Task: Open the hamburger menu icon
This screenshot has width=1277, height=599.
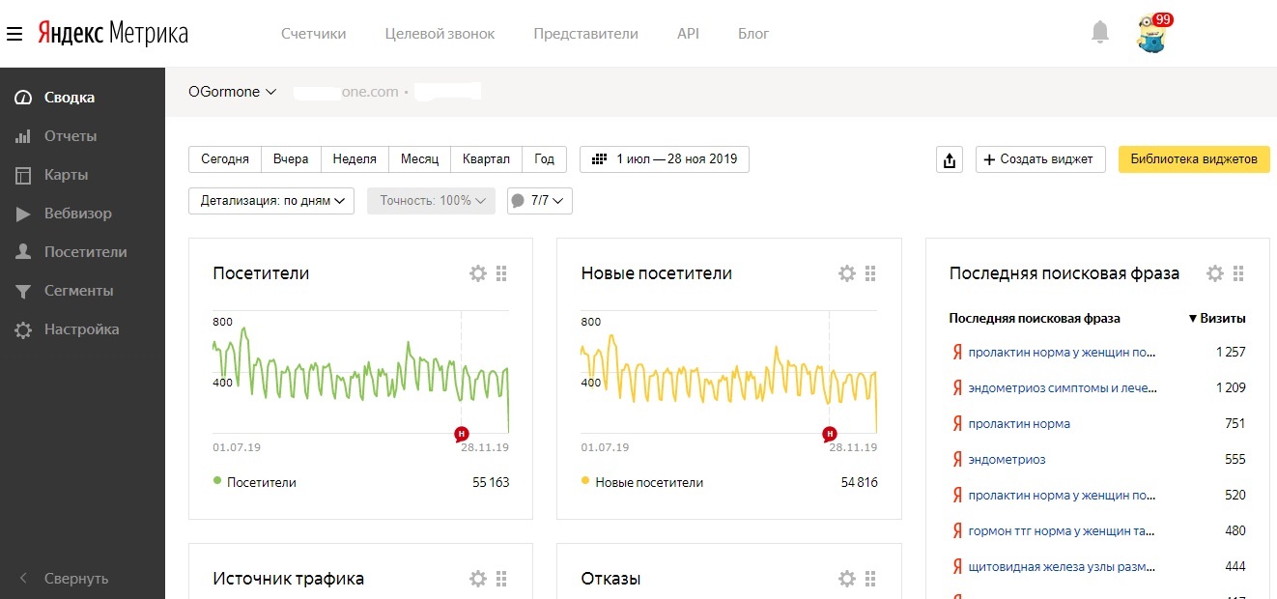Action: (14, 34)
